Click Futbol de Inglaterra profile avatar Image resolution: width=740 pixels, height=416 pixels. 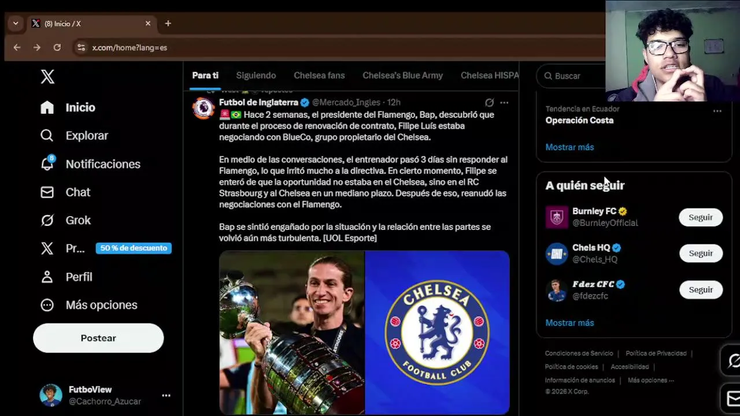click(203, 109)
